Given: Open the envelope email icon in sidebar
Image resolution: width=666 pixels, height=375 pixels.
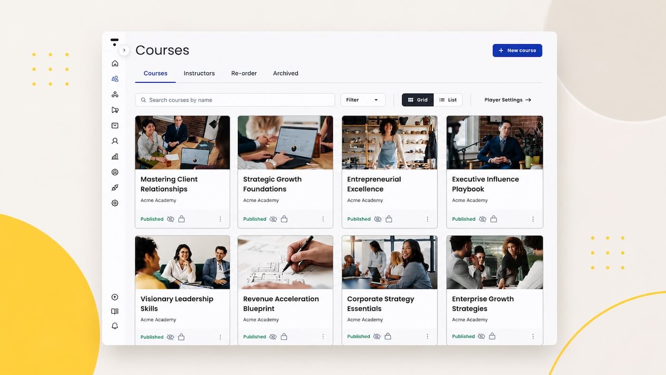Looking at the screenshot, I should point(115,126).
